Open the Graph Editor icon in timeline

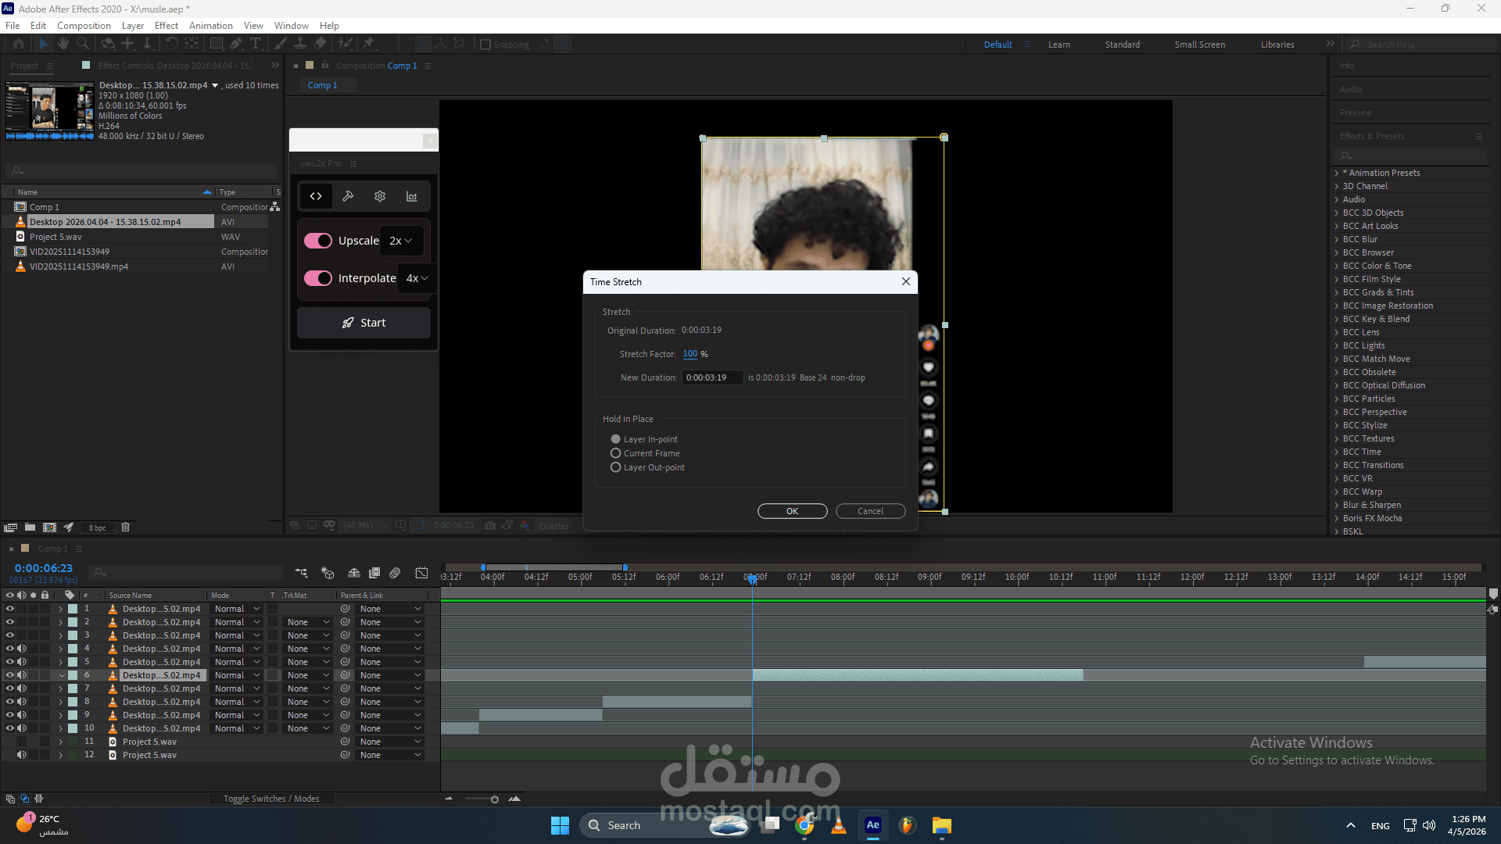(x=421, y=574)
